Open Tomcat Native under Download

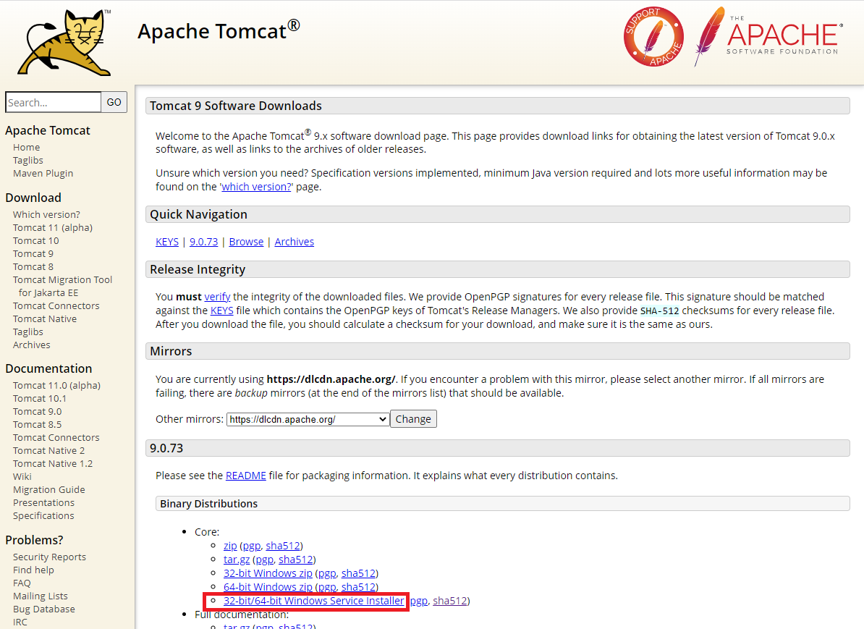coord(45,318)
